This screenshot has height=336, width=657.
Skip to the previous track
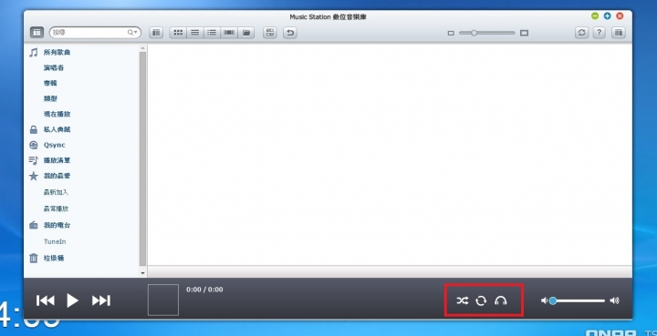click(46, 300)
